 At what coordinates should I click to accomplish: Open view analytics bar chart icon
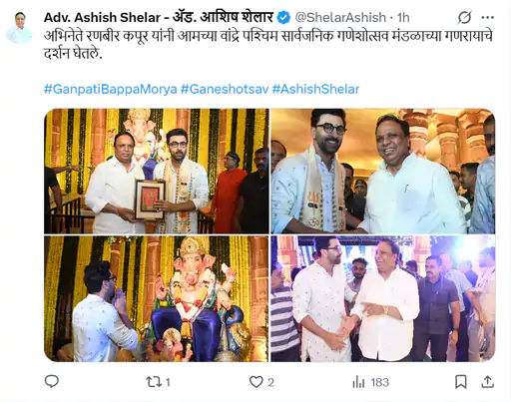[x=358, y=382]
